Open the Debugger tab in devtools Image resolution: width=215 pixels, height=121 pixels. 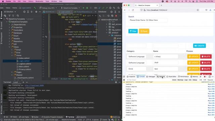click(150, 77)
